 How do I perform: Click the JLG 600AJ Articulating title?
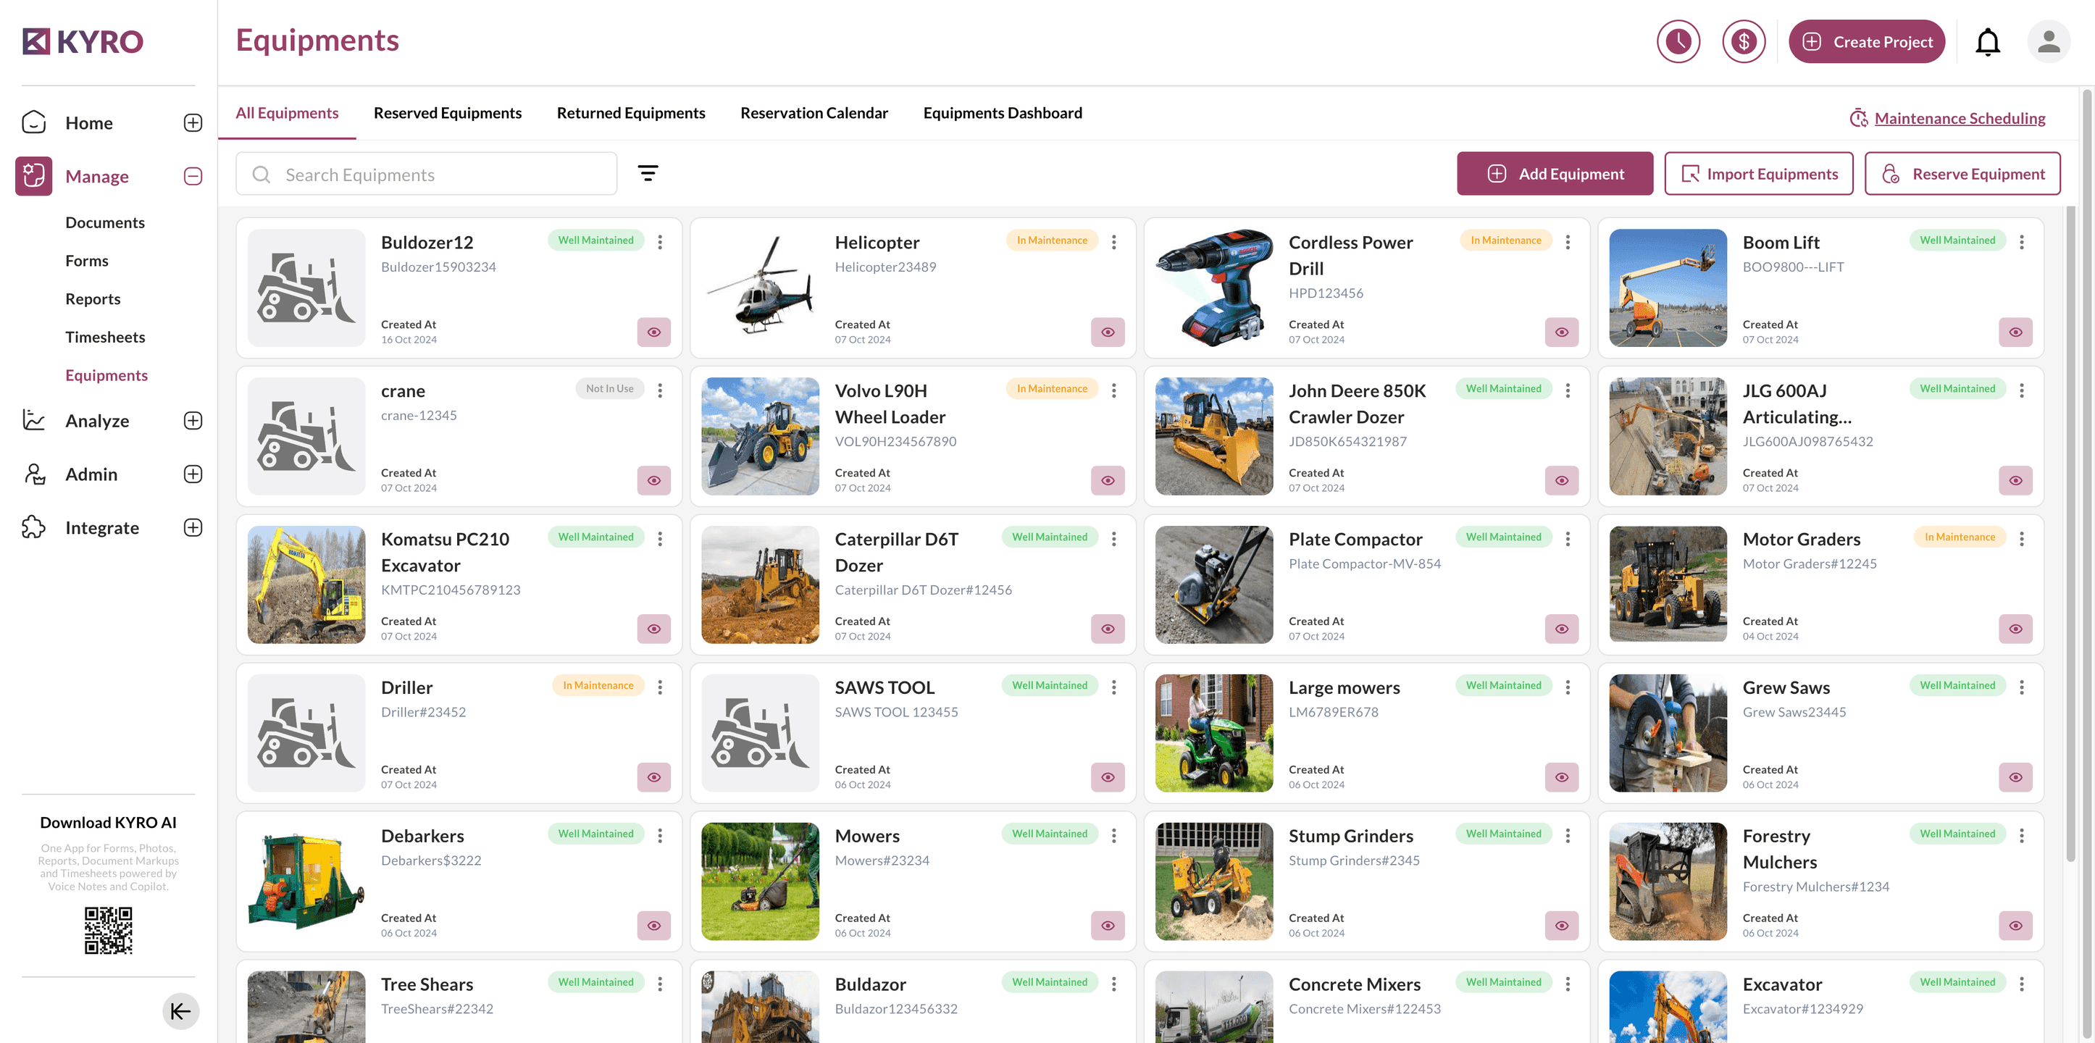click(x=1797, y=404)
